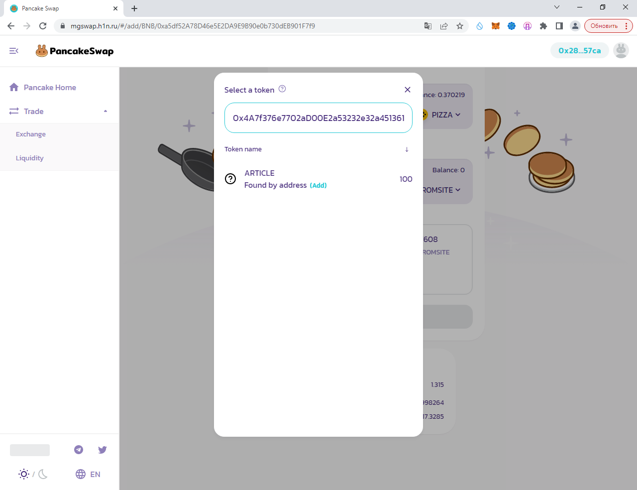Reverse token sort order arrow
The height and width of the screenshot is (490, 637).
pyautogui.click(x=407, y=149)
